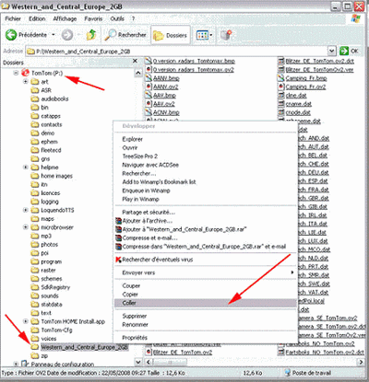Toggle the Dossiers folder pane button
The width and height of the screenshot is (369, 382).
tap(171, 35)
